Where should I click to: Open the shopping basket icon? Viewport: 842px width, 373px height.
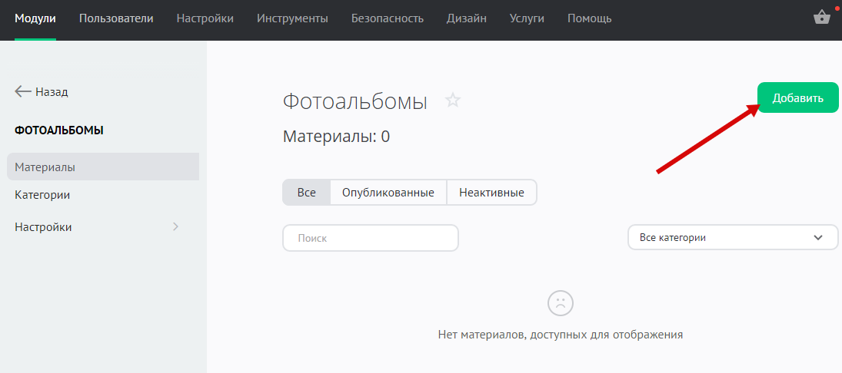(x=821, y=18)
